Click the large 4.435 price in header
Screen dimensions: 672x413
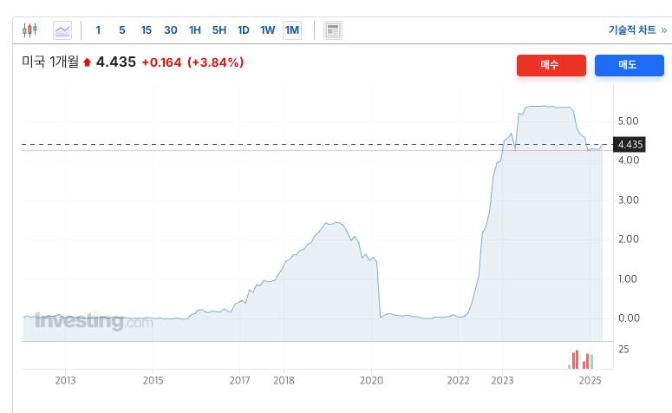[x=115, y=62]
